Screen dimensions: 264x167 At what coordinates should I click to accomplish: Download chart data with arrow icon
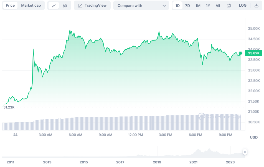[x=256, y=6]
